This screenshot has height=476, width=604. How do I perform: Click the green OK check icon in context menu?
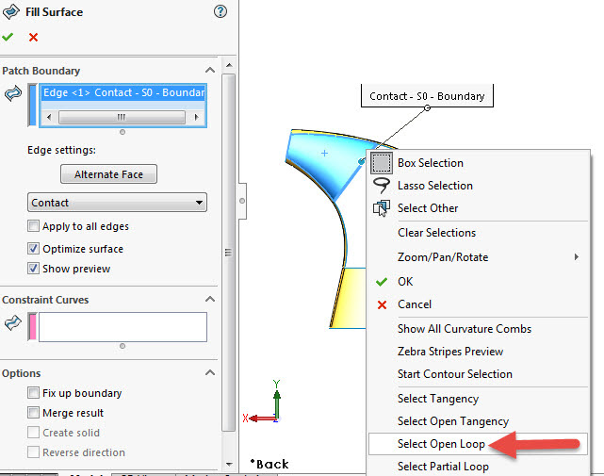(x=382, y=282)
